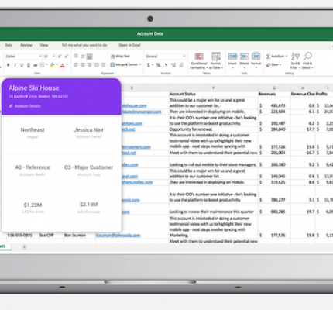This screenshot has width=333, height=310.
Task: Toggle underline formatting
Action: click(22, 65)
